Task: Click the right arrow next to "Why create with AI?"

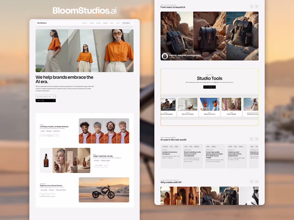Action: (x=257, y=182)
